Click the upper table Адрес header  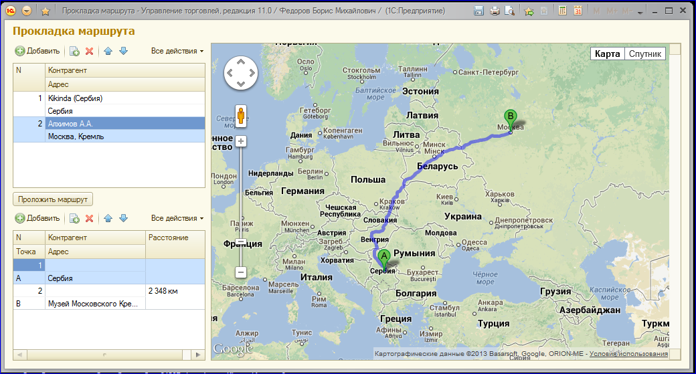tap(125, 84)
